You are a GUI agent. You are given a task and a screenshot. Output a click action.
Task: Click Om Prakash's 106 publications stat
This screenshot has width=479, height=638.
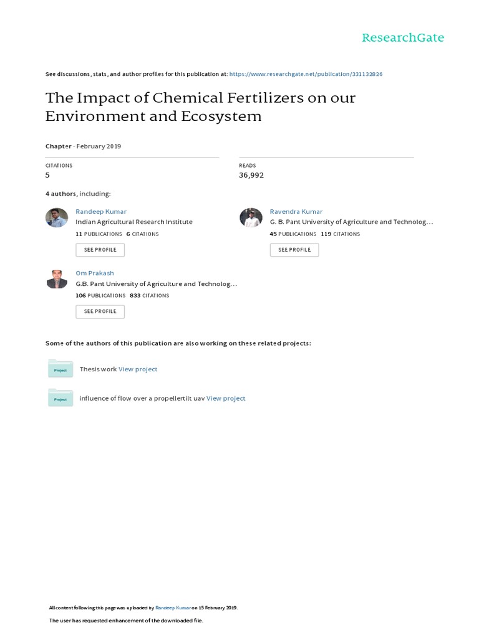tap(99, 295)
